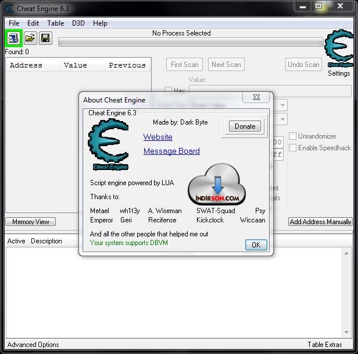Click the Active column header
Image resolution: width=358 pixels, height=354 pixels.
point(16,241)
